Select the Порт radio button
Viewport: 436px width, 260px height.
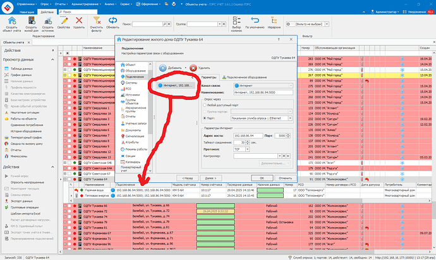point(205,118)
